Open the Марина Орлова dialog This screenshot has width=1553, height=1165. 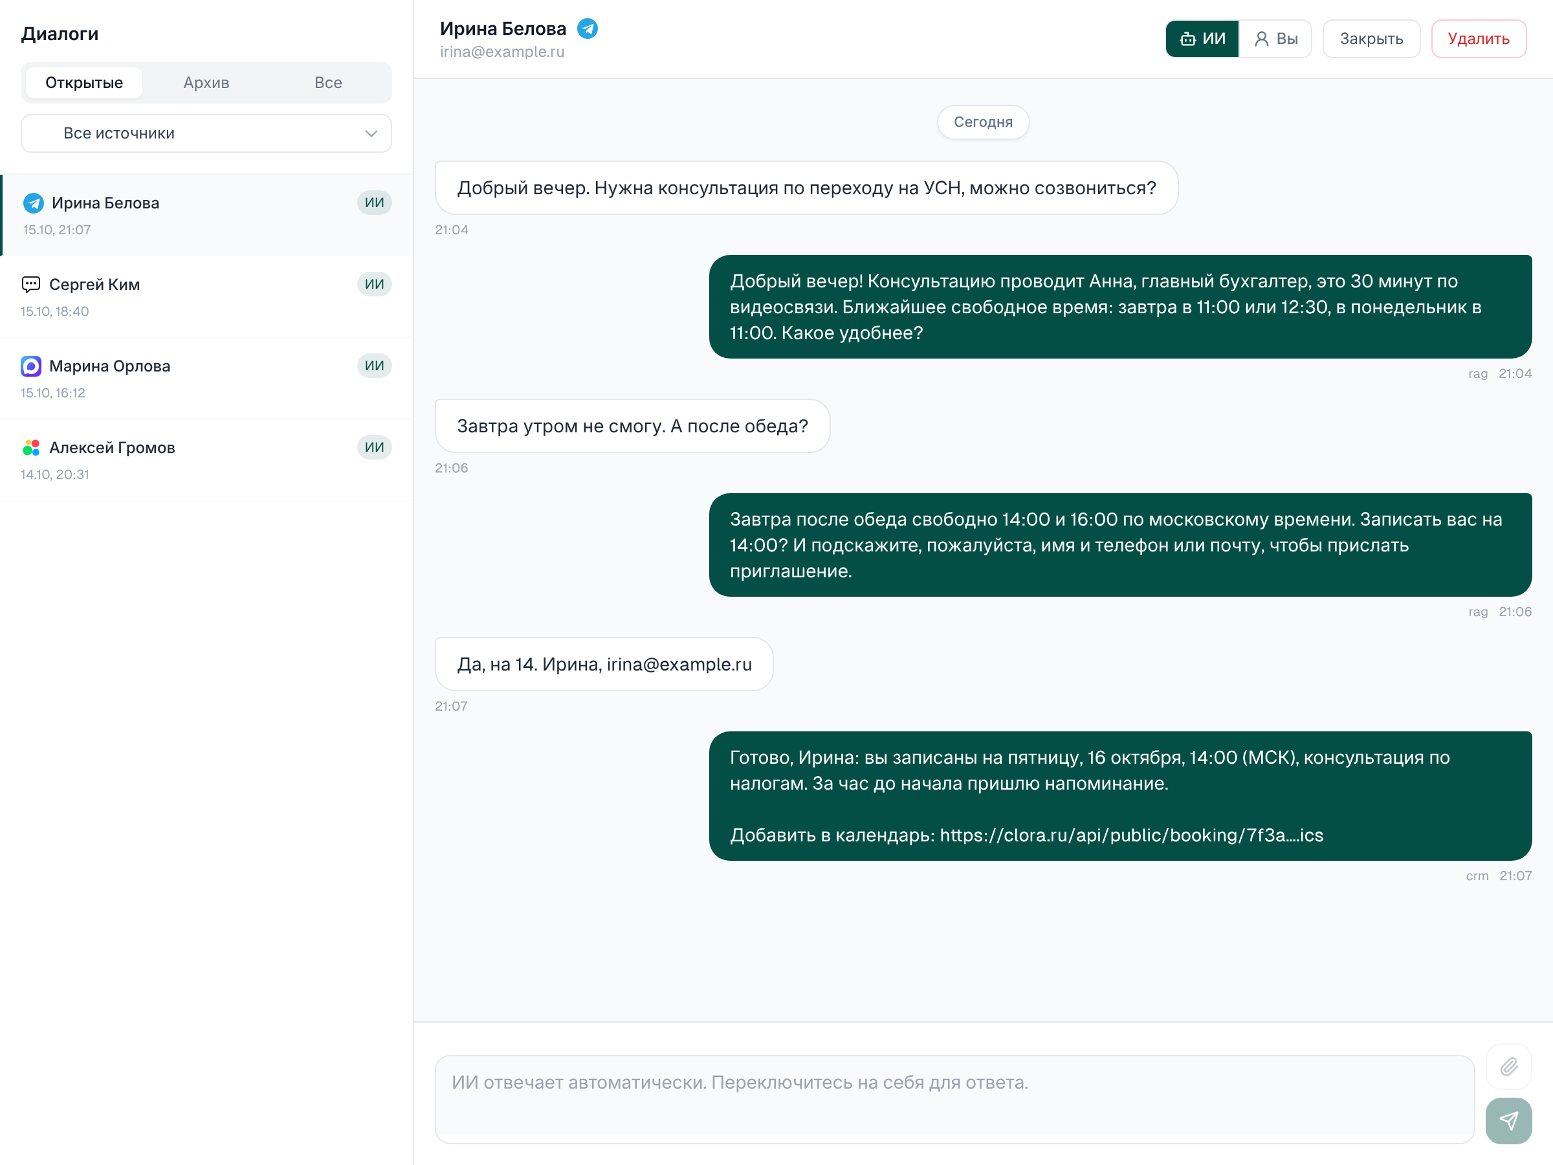click(x=206, y=378)
